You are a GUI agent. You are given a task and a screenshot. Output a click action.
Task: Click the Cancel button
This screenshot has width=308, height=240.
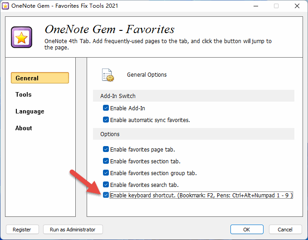(x=285, y=230)
